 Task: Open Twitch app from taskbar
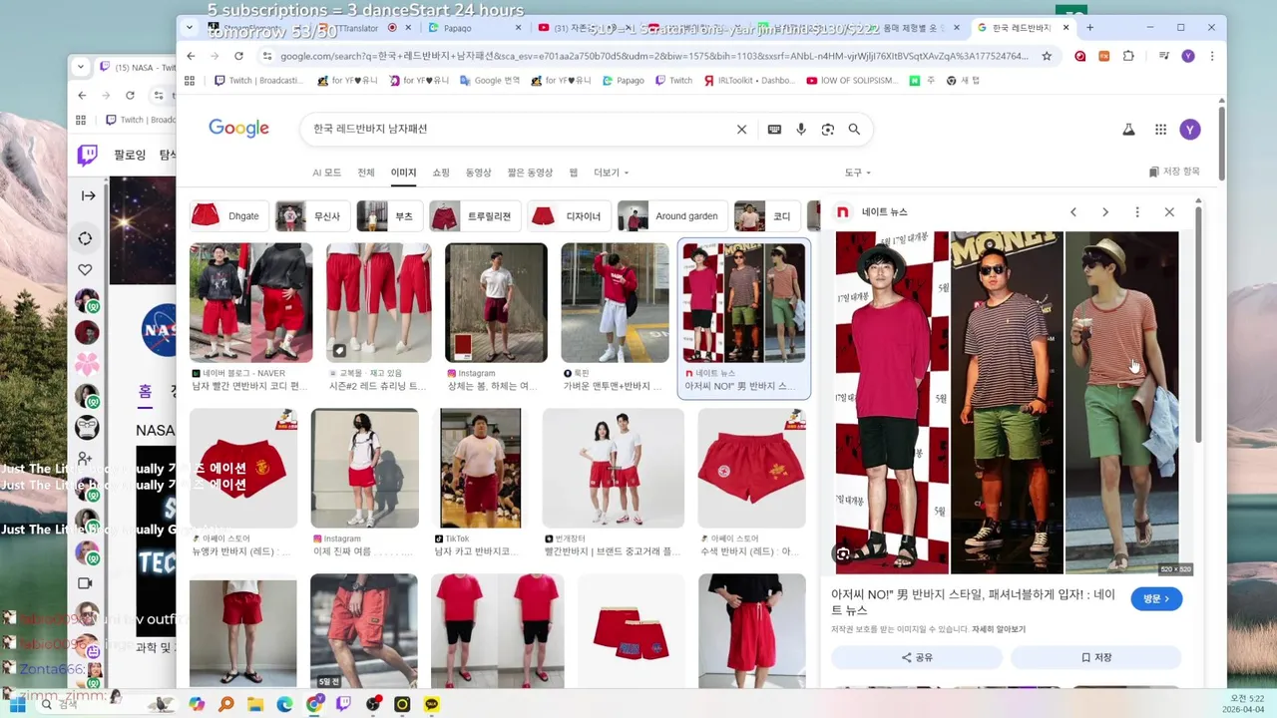343,704
